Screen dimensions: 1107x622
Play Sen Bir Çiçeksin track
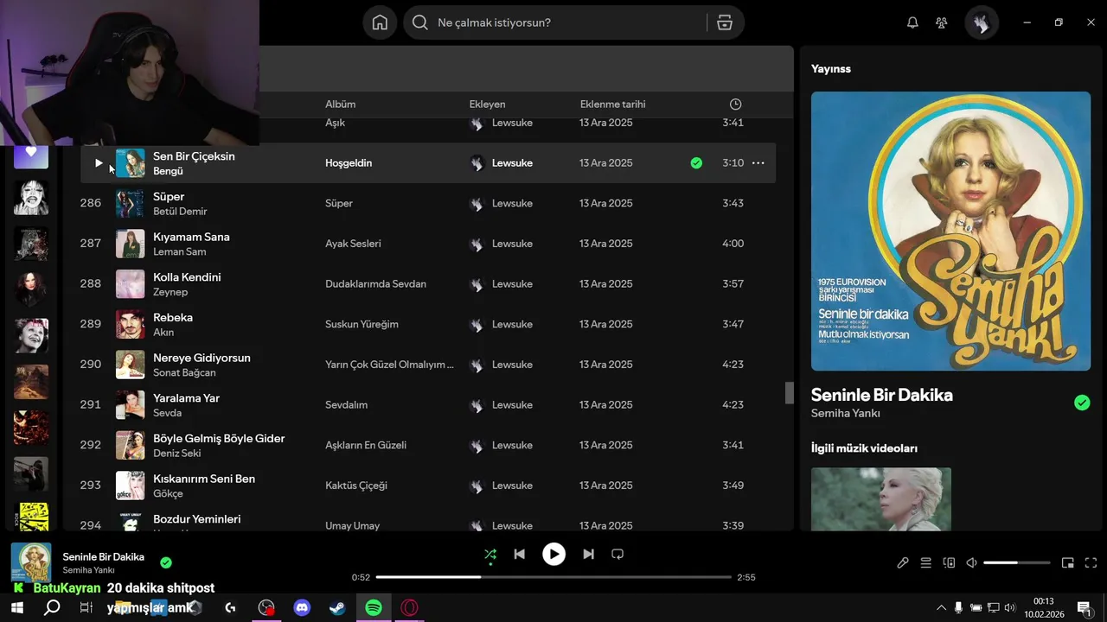tap(99, 162)
